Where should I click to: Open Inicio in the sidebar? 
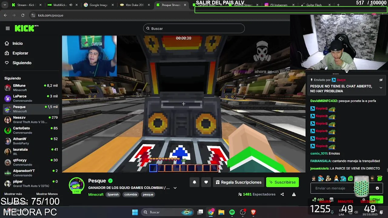(18, 43)
